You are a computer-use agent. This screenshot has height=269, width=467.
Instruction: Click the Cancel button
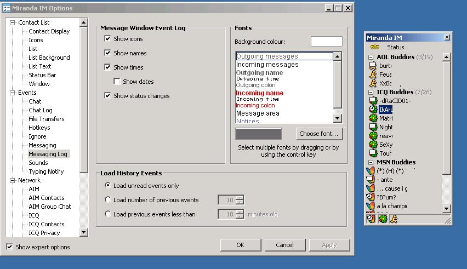(284, 245)
